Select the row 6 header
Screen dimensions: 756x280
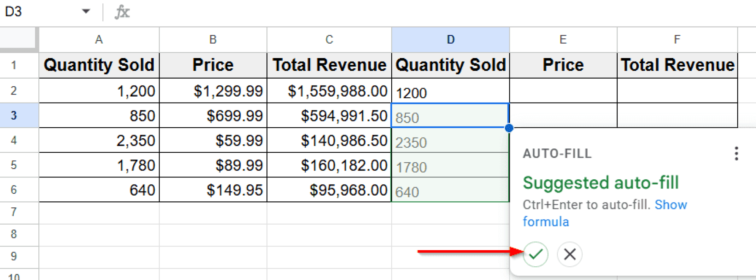[14, 190]
